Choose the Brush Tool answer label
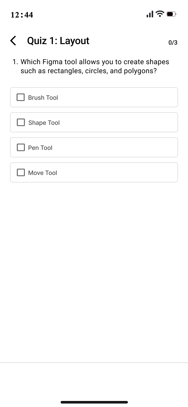The height and width of the screenshot is (407, 188). pos(43,97)
